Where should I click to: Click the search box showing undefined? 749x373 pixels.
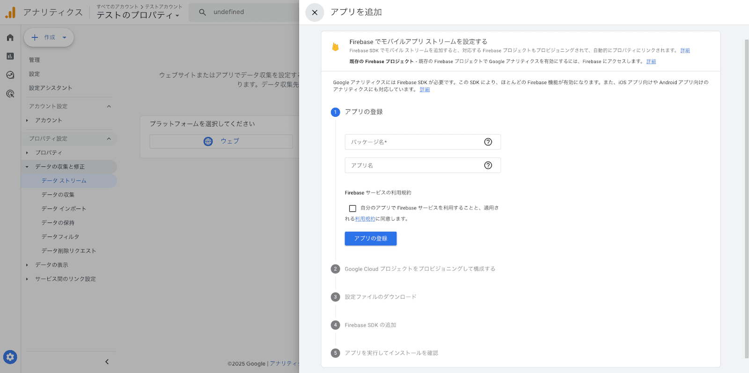[243, 12]
